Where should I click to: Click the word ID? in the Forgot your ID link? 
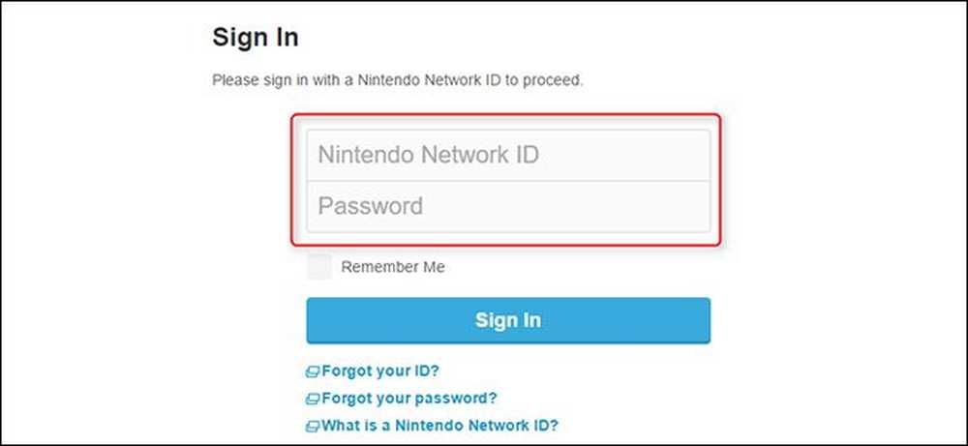425,372
